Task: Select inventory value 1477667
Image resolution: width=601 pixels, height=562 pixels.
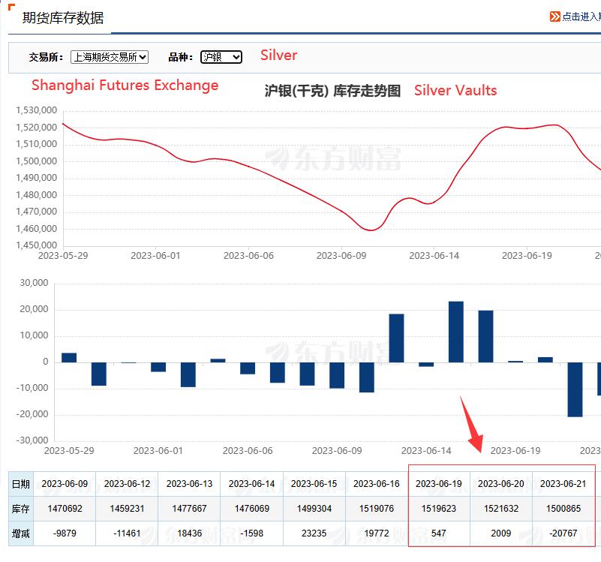Action: [x=189, y=509]
